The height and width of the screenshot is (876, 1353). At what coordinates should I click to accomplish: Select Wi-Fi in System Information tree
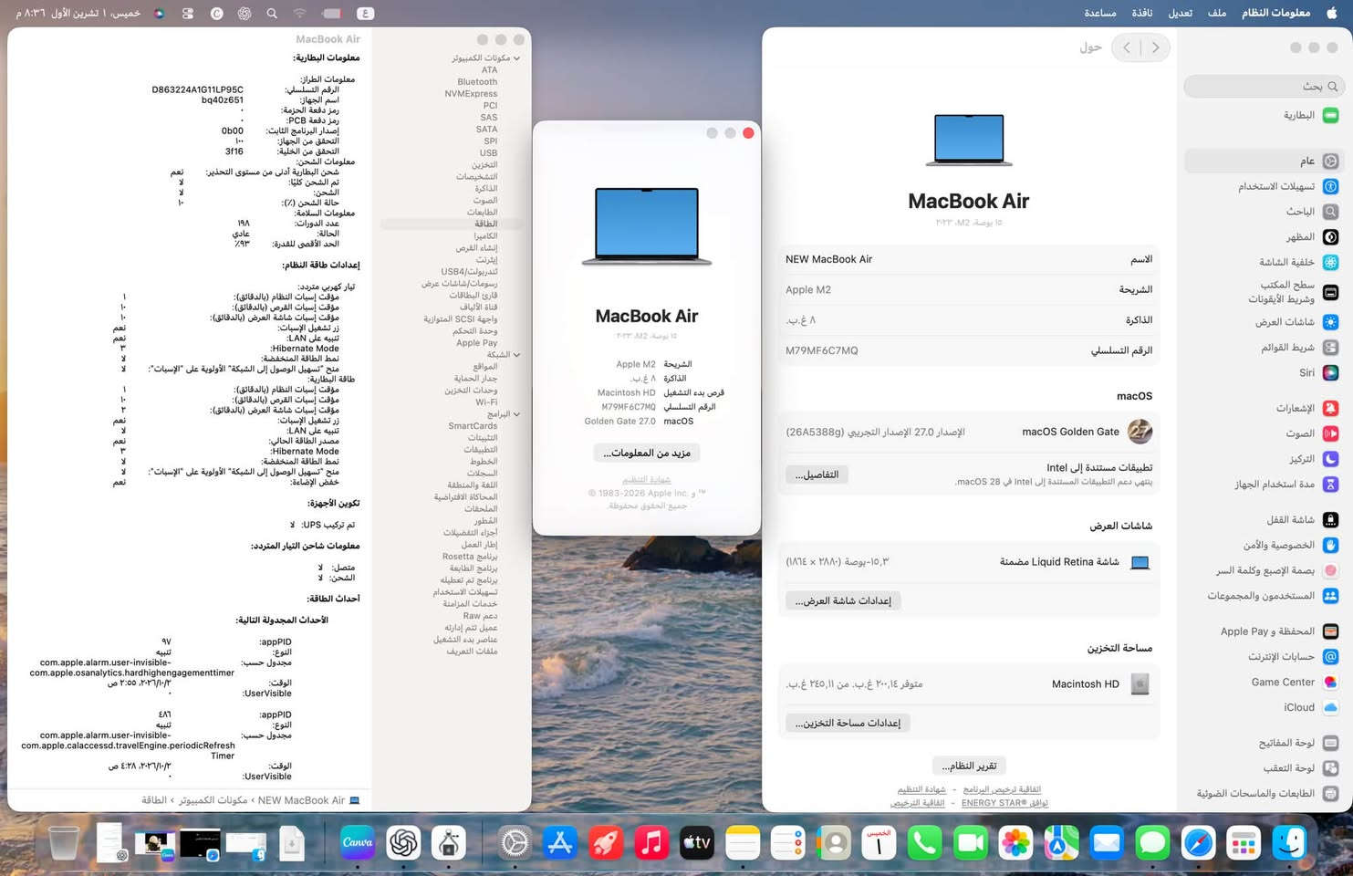486,402
